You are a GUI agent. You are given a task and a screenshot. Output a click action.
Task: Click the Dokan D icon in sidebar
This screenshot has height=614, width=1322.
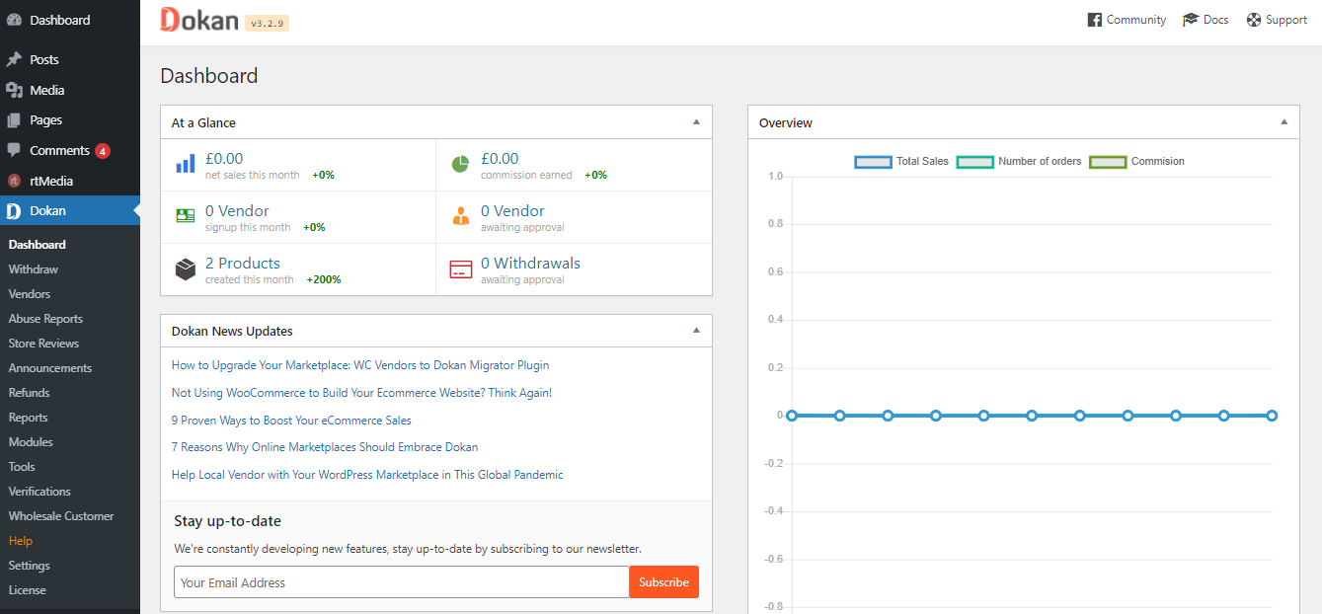click(14, 210)
